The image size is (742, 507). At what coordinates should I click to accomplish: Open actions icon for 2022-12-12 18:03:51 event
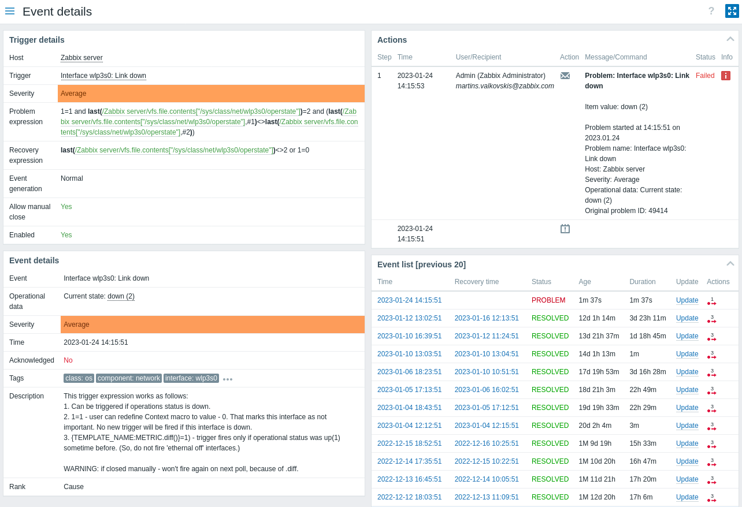click(711, 498)
